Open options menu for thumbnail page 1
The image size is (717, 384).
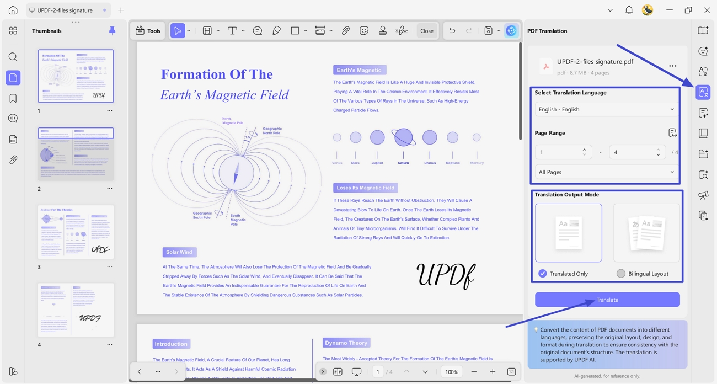[x=110, y=110]
